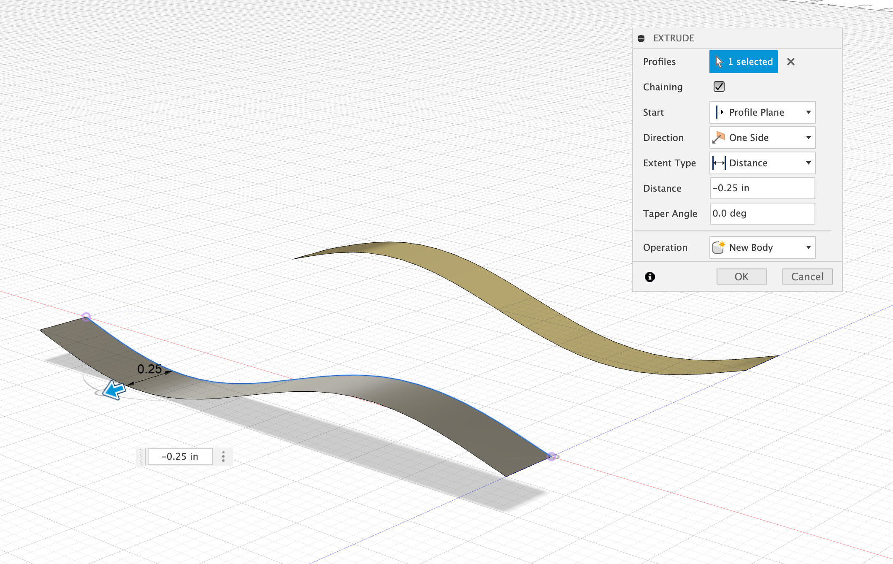Image resolution: width=893 pixels, height=564 pixels.
Task: Open the info tooltip icon in Extrude dialog
Action: click(x=649, y=277)
